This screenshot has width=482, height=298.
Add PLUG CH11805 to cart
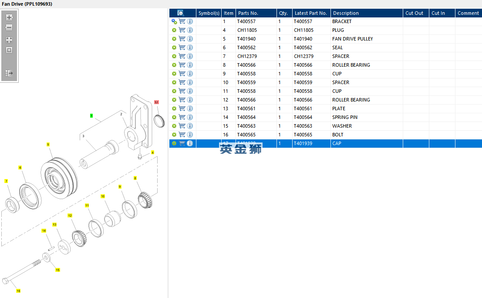point(182,30)
